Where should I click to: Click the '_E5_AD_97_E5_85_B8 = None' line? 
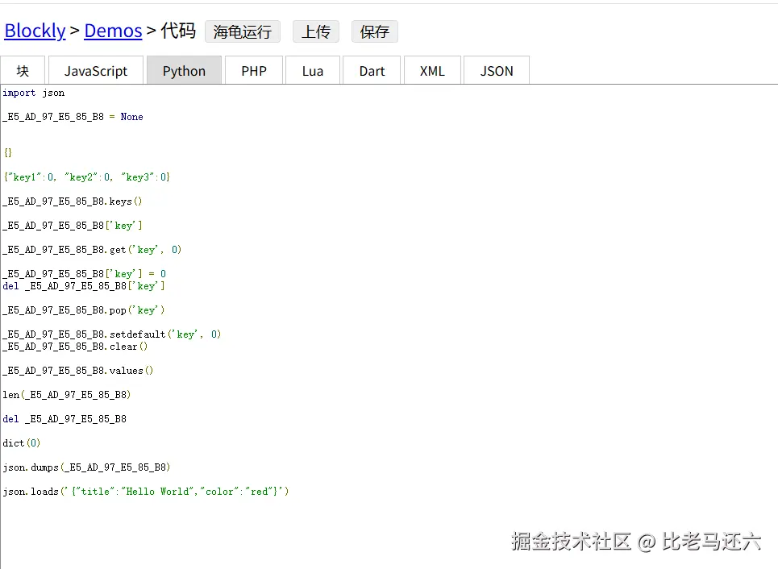tap(73, 117)
